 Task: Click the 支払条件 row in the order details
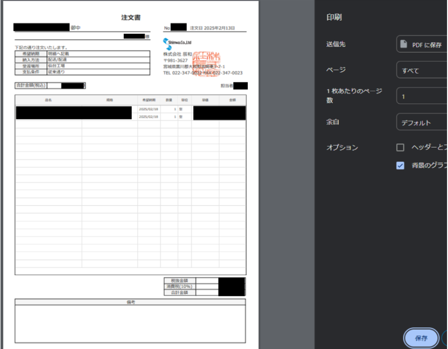(x=31, y=71)
